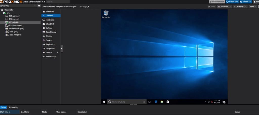259x115 pixels.
Task: Sort by Node column header
Action: click(48, 112)
